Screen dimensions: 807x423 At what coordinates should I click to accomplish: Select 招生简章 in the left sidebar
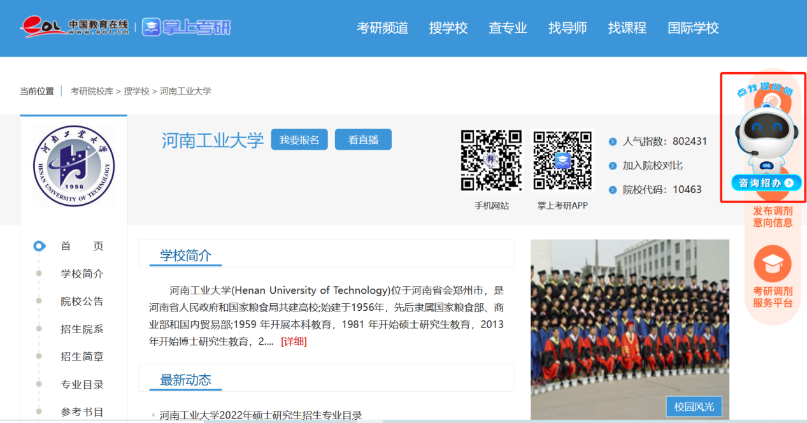point(82,357)
